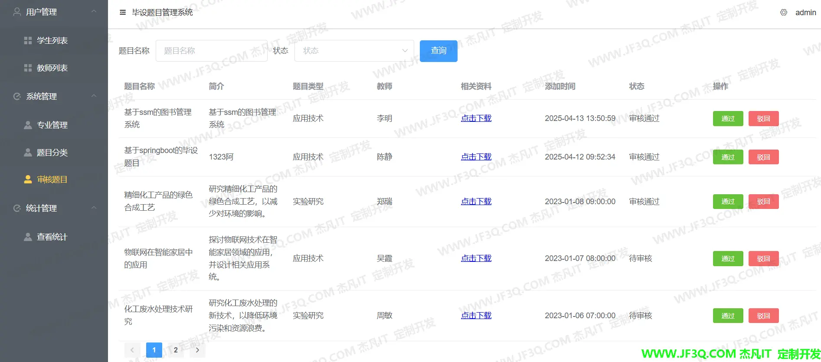The height and width of the screenshot is (362, 821).
Task: Select the 题目分类 person icon
Action: click(28, 153)
